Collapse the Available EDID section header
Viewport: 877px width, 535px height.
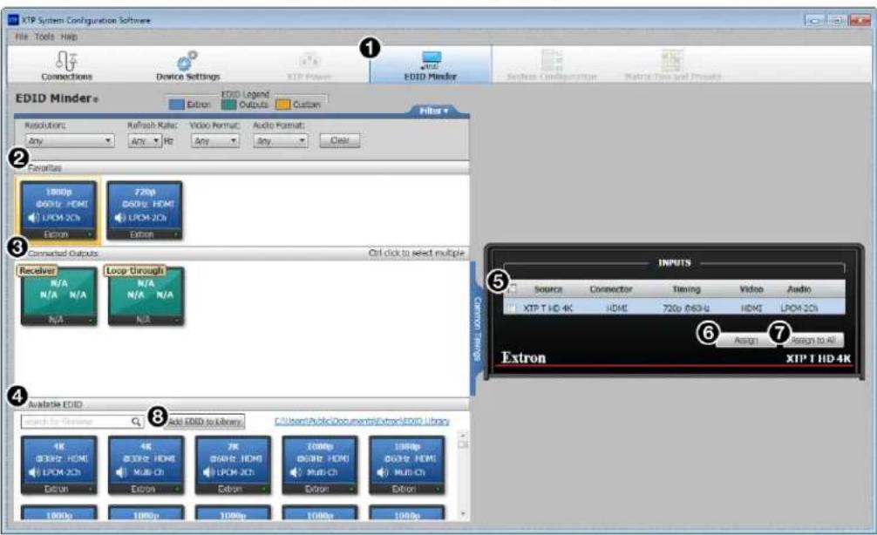(x=242, y=404)
